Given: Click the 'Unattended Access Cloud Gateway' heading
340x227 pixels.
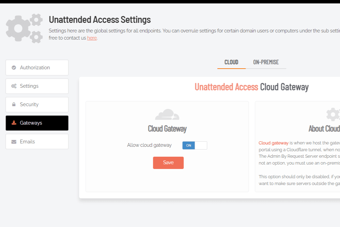Looking at the screenshot, I should click(x=251, y=87).
